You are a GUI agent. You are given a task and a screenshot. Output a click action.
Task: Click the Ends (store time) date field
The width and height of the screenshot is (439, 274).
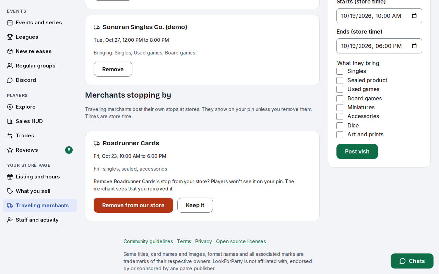point(379,46)
